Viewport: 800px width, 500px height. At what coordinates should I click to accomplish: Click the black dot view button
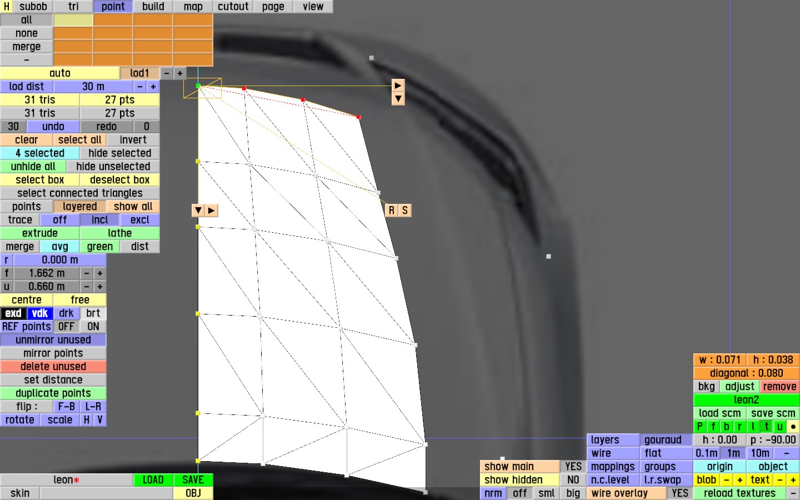[x=793, y=427]
